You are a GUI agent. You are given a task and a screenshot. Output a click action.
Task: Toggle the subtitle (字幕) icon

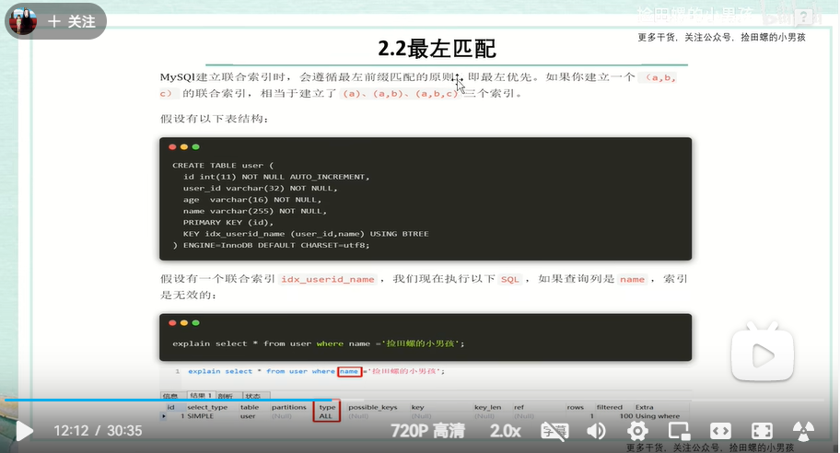[x=554, y=431]
